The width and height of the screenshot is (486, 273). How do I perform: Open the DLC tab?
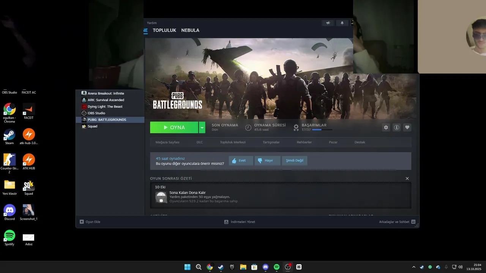[x=200, y=142]
